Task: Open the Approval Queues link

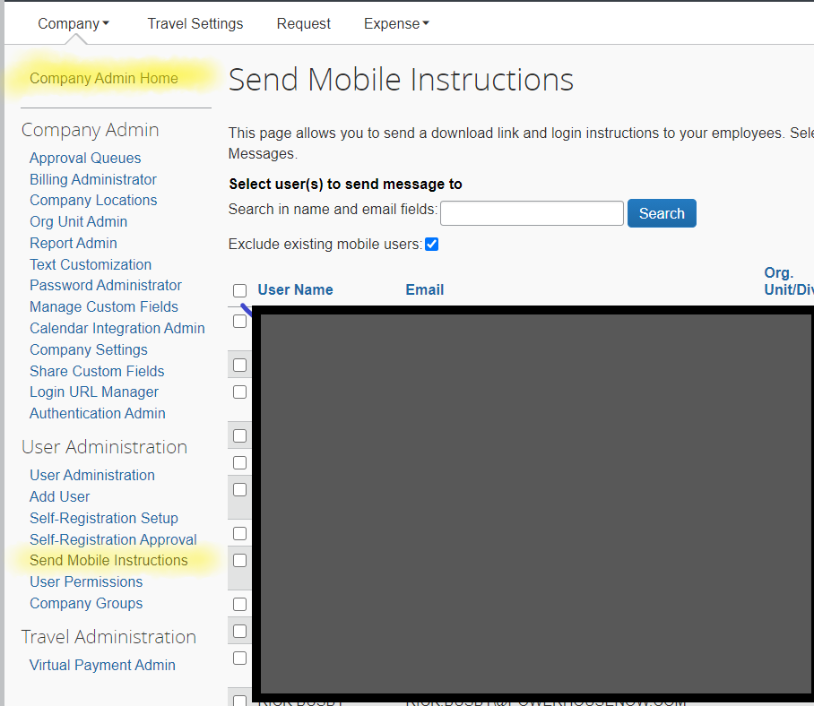Action: pos(85,158)
